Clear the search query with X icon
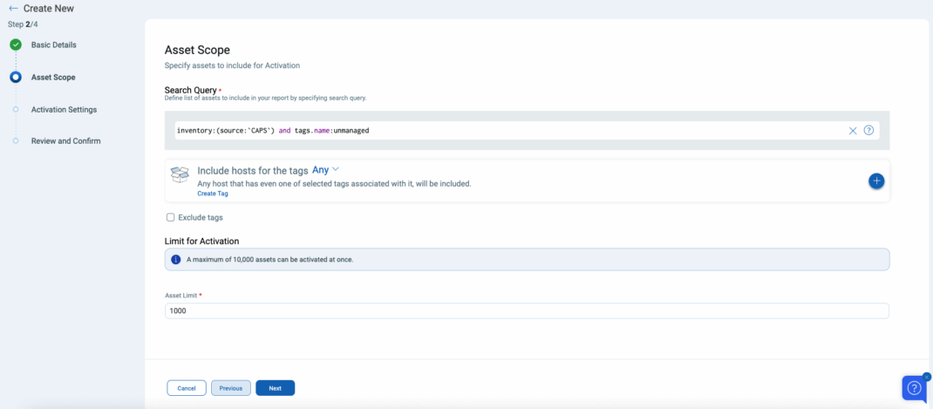The height and width of the screenshot is (409, 933). click(x=853, y=131)
